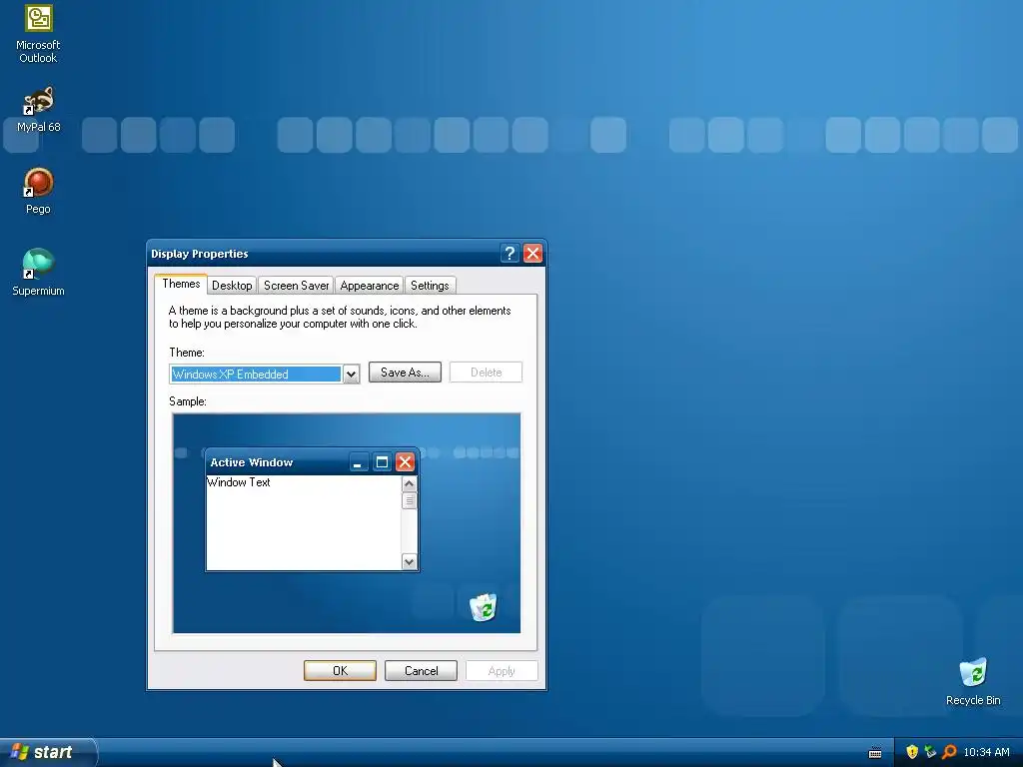Click the sample window's scroll down arrow
Screen dimensions: 1023x767
coord(409,561)
